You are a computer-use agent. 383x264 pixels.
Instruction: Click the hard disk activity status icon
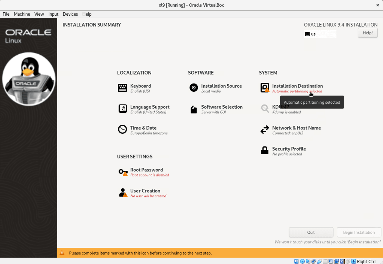pyautogui.click(x=296, y=261)
